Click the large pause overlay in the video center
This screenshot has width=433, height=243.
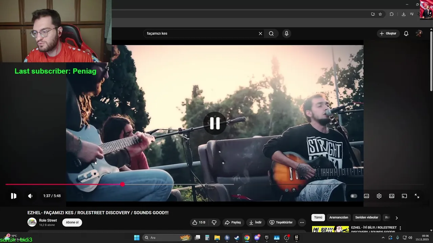[215, 123]
